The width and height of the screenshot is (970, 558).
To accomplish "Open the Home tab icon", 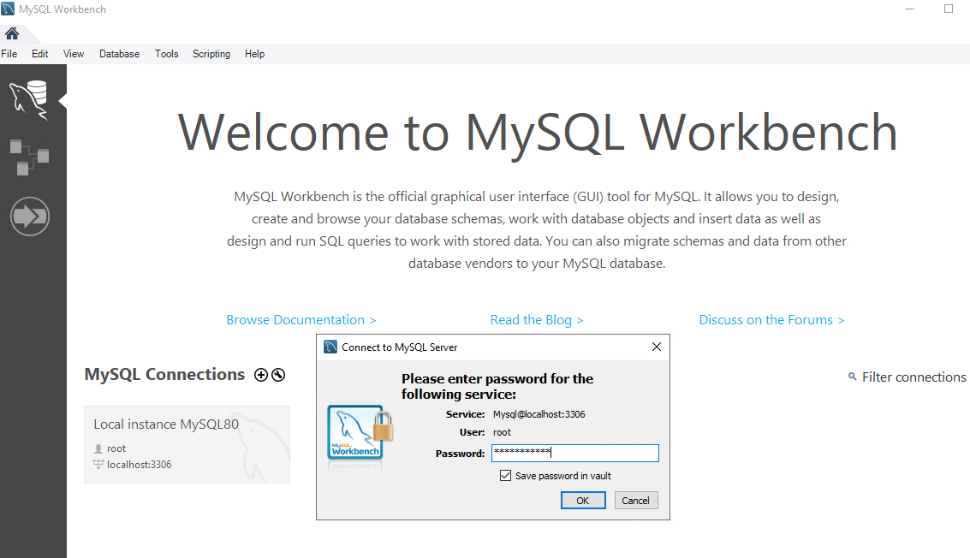I will [x=12, y=33].
